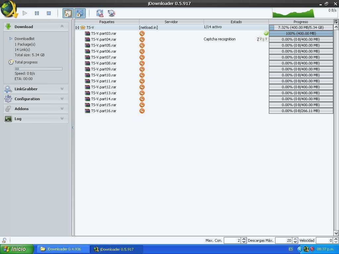
Task: Click the Velocidad input field
Action: tap(324, 240)
